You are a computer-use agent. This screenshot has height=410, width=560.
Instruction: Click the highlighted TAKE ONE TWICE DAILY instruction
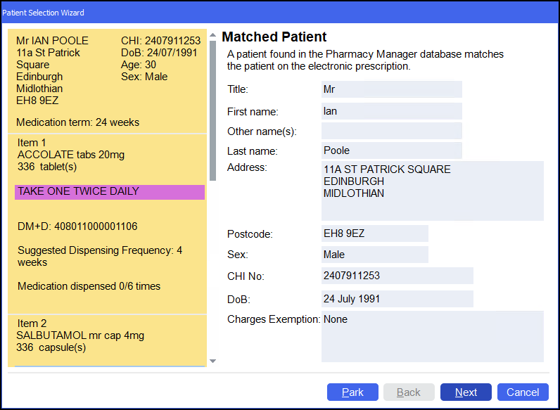[x=109, y=192]
